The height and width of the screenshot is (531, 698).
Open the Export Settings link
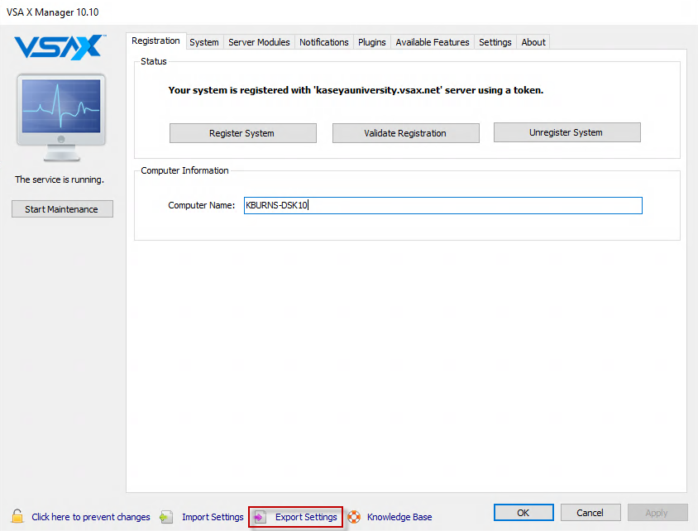click(x=306, y=517)
